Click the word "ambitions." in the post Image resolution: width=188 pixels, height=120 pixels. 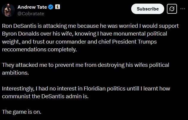pos(15,73)
